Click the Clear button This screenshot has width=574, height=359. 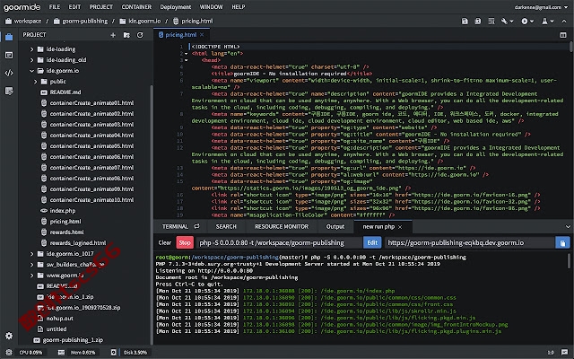165,243
